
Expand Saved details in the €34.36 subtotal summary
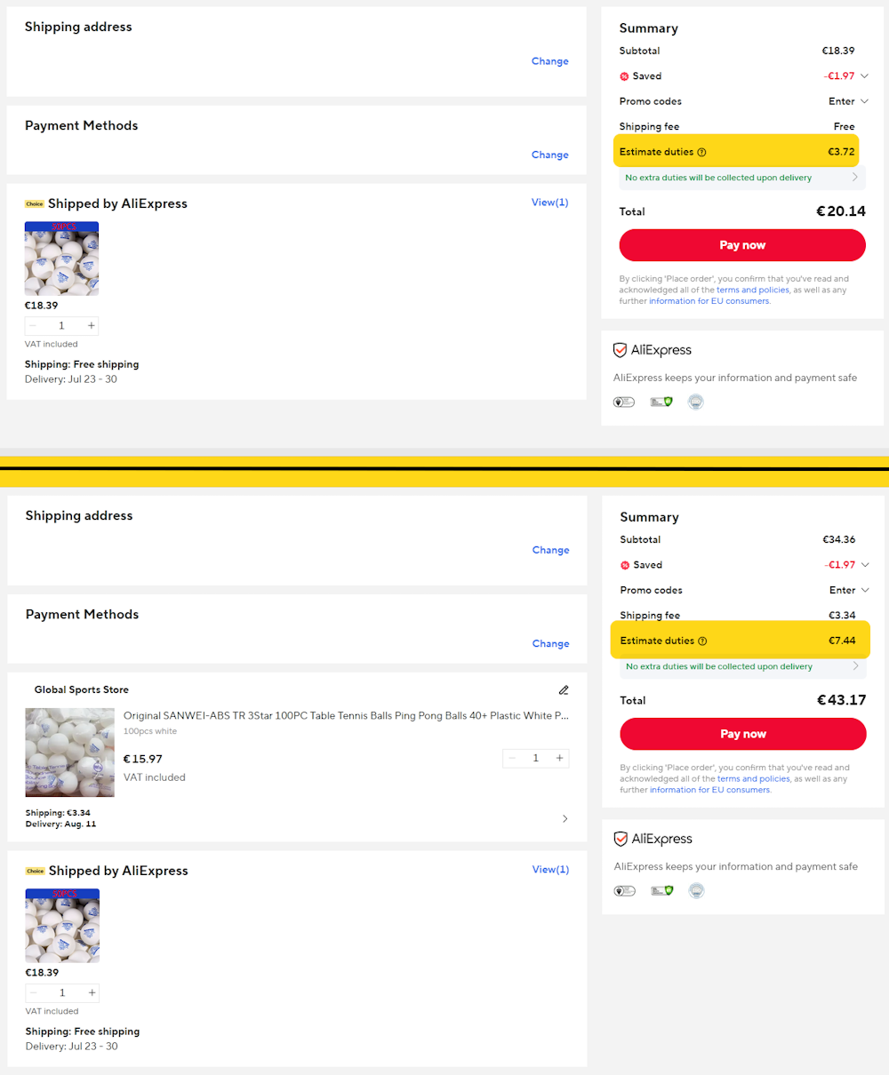pos(865,564)
